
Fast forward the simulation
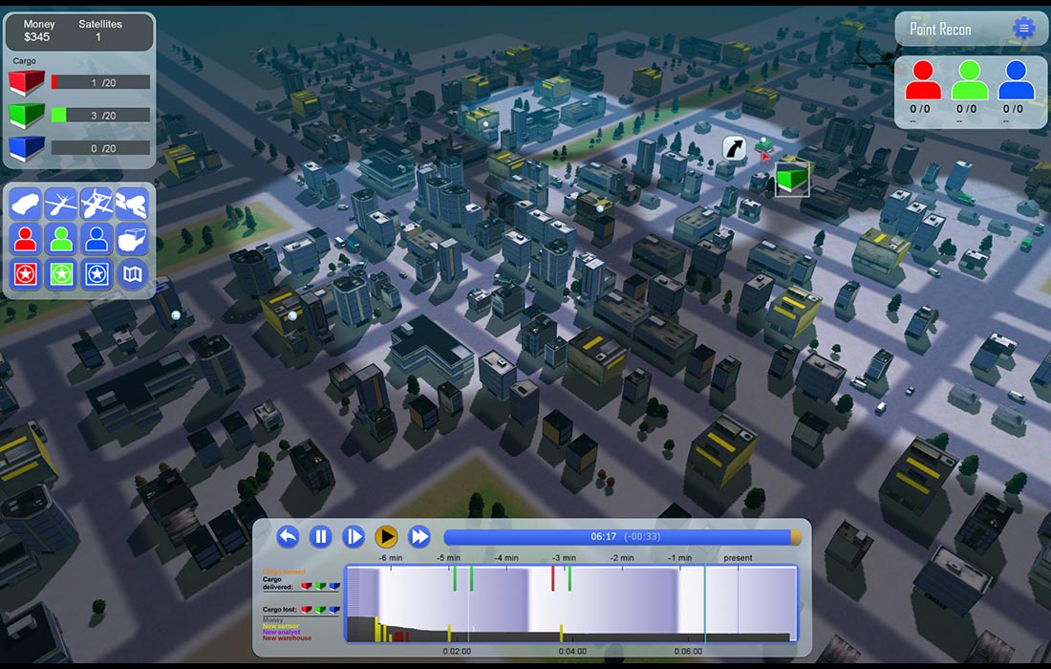418,536
